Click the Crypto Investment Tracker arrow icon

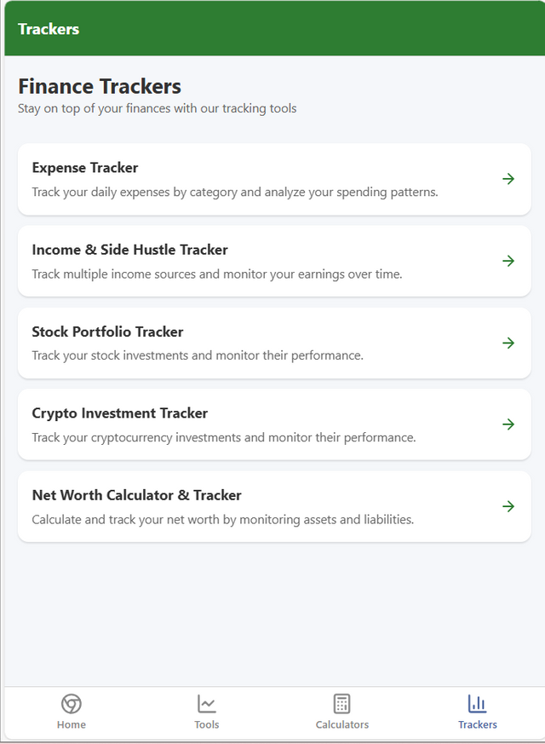tap(508, 424)
